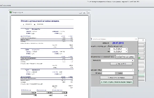Maximize the report preview window

84,12
